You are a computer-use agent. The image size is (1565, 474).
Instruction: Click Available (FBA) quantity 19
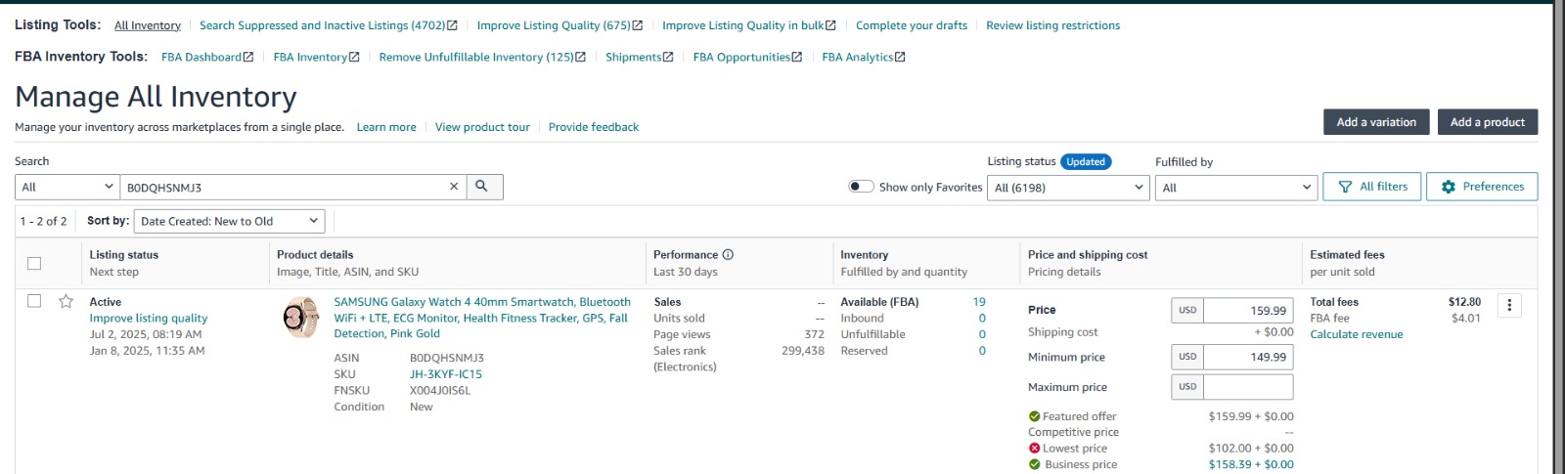point(979,302)
